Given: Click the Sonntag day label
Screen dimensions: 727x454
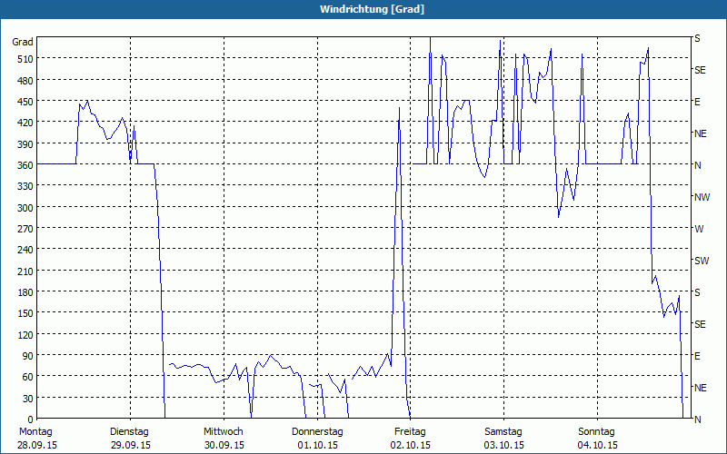Looking at the screenshot, I should (x=596, y=432).
